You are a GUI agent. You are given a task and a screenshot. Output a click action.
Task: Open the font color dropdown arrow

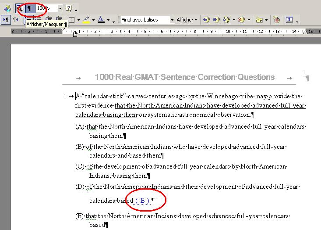click(108, 20)
